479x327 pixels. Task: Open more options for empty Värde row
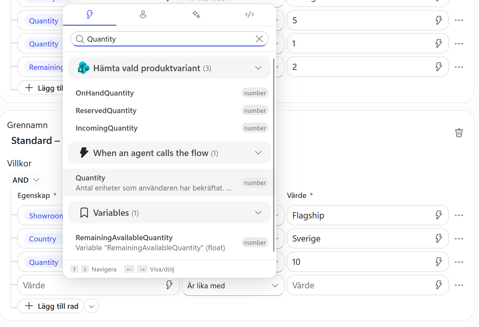(x=459, y=285)
